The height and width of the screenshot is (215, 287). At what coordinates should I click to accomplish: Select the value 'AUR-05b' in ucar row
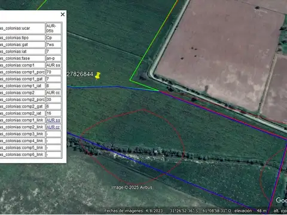coord(51,28)
